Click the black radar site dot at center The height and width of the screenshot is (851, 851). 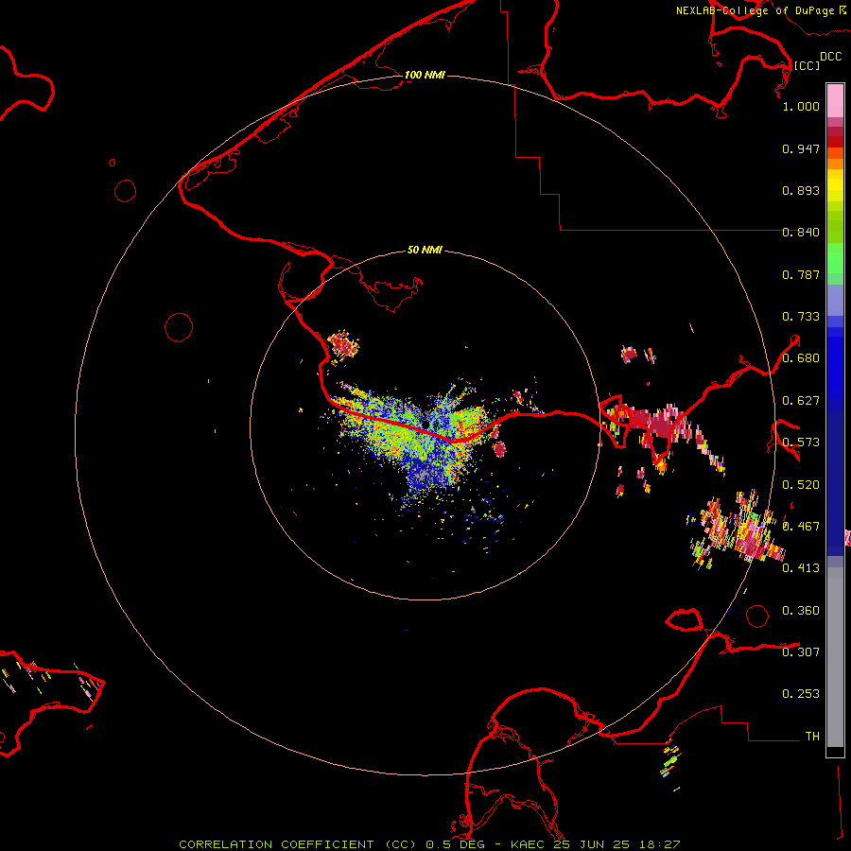coord(425,424)
